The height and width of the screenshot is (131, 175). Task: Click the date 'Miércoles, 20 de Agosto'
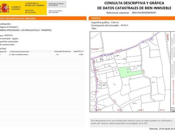coord(162,129)
